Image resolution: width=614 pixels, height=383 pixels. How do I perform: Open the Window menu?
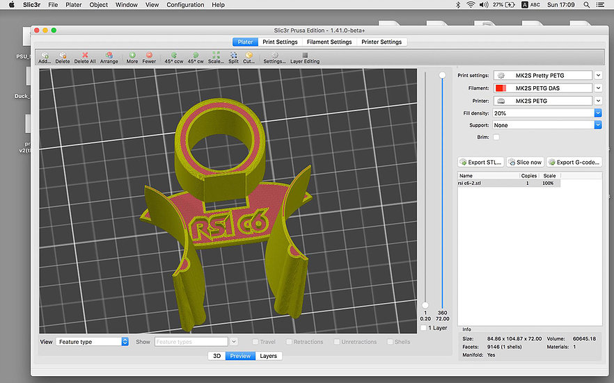[x=127, y=5]
